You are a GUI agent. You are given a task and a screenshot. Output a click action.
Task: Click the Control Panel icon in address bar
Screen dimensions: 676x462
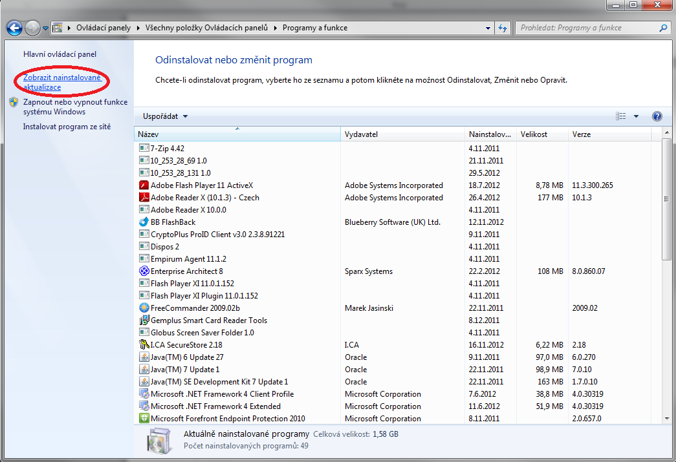(57, 28)
